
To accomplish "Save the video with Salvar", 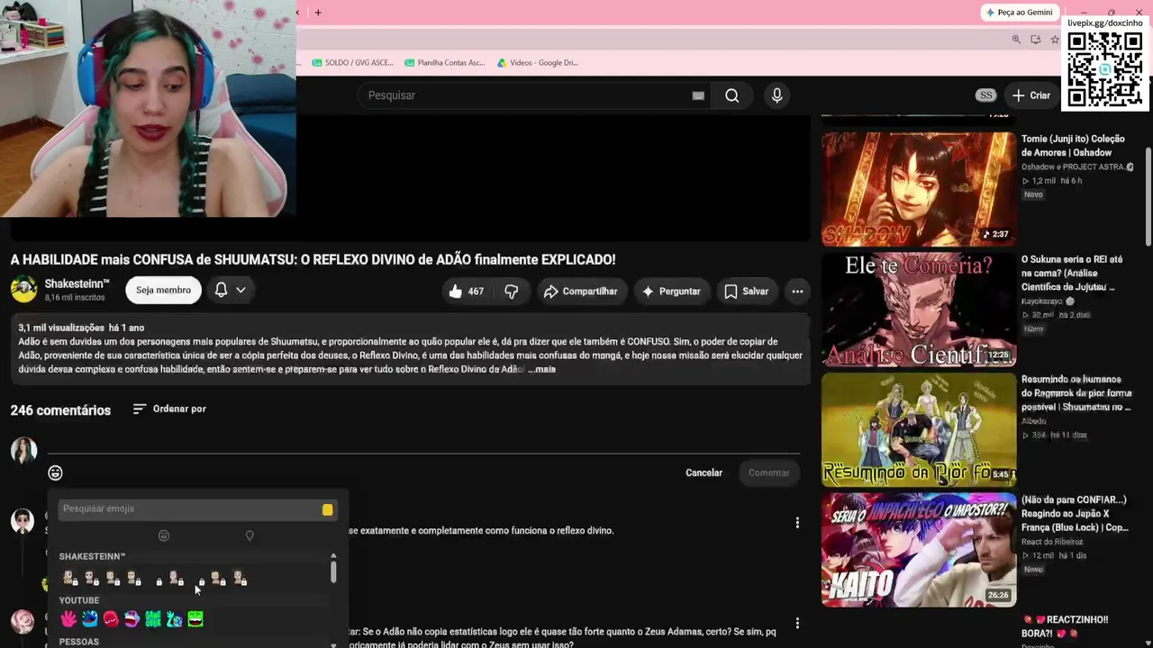I will pos(746,291).
